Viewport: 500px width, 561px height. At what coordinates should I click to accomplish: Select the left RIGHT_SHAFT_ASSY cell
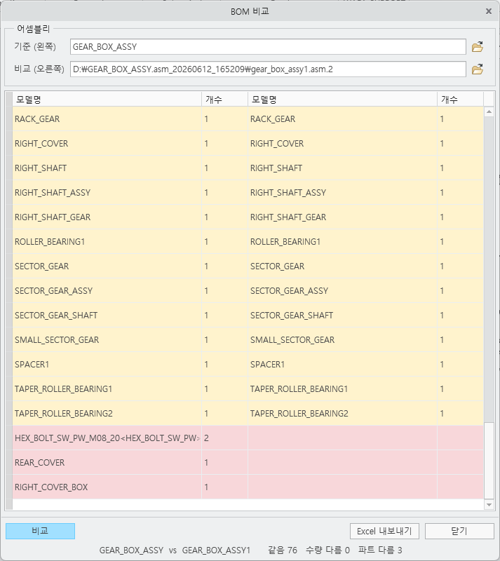click(x=107, y=192)
